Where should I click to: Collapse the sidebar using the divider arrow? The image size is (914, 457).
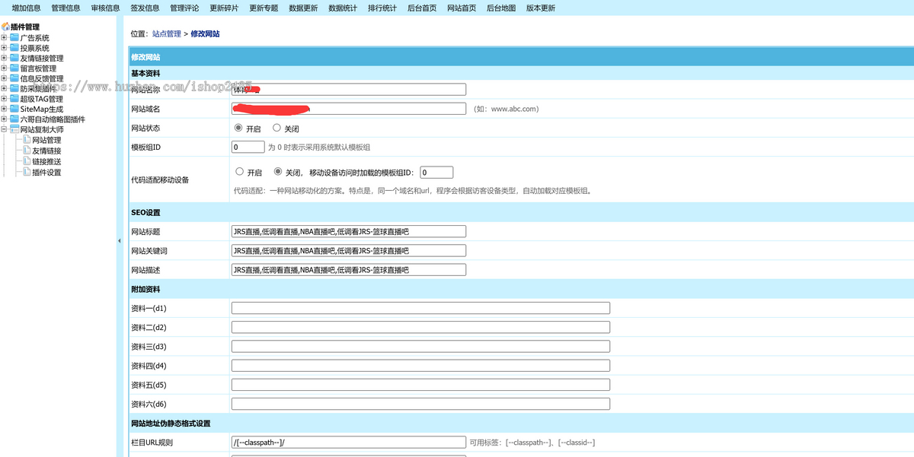[119, 240]
